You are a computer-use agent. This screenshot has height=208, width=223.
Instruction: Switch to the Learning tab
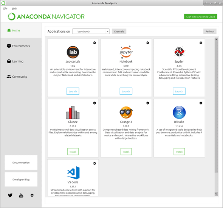tap(21, 61)
